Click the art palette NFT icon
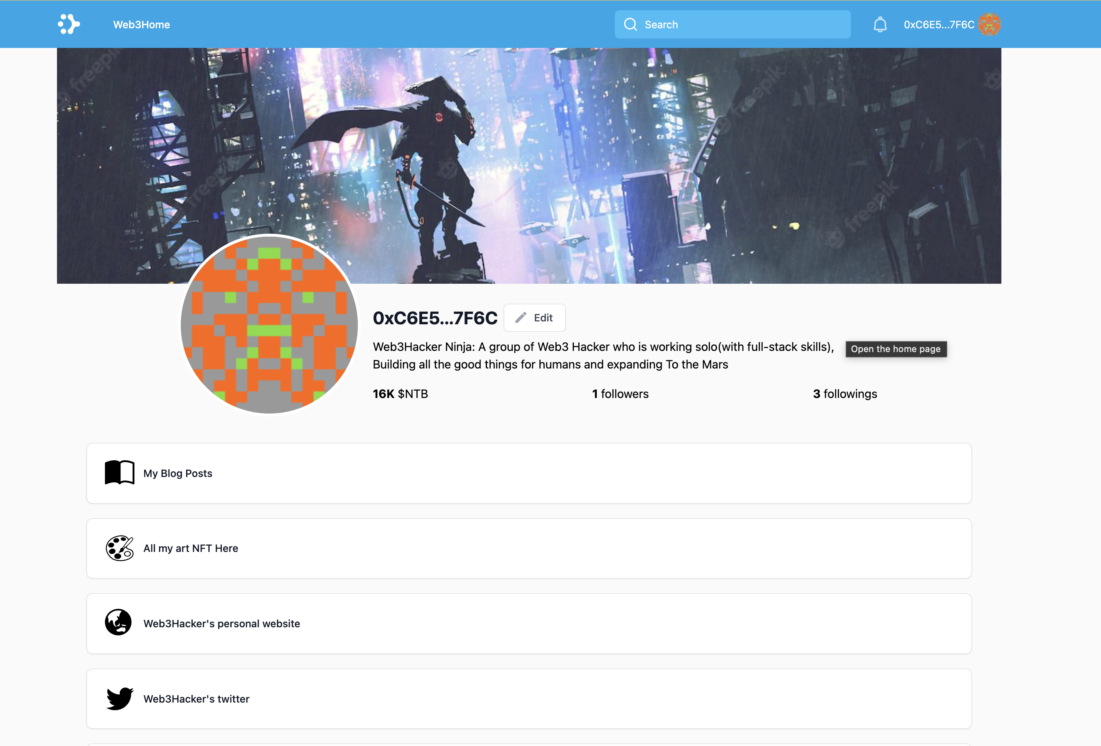The image size is (1101, 746). (119, 548)
